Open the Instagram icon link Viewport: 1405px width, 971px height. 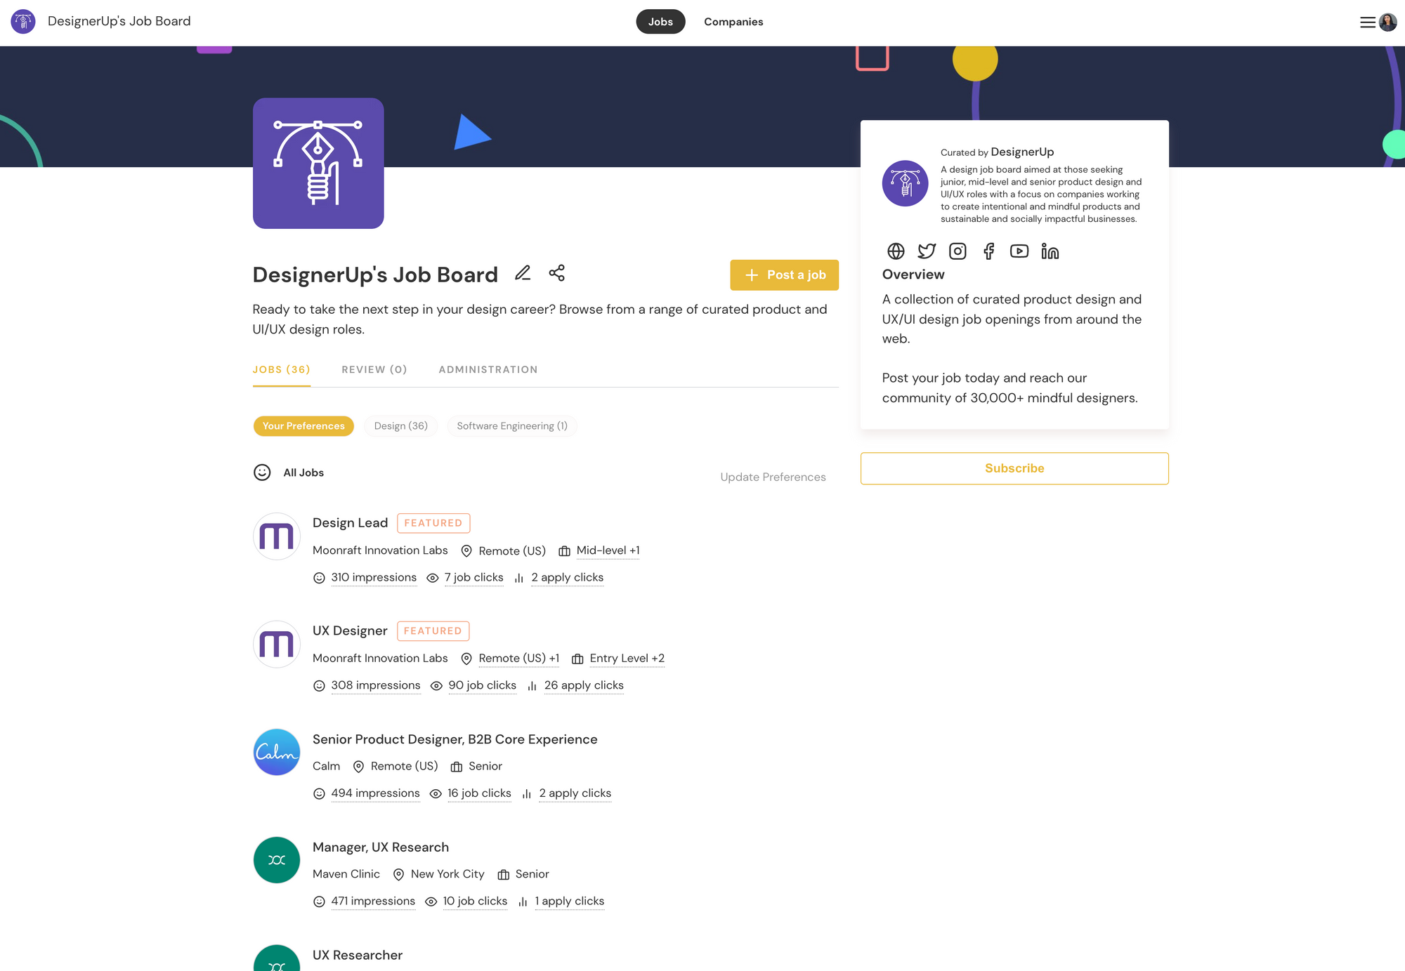tap(958, 251)
